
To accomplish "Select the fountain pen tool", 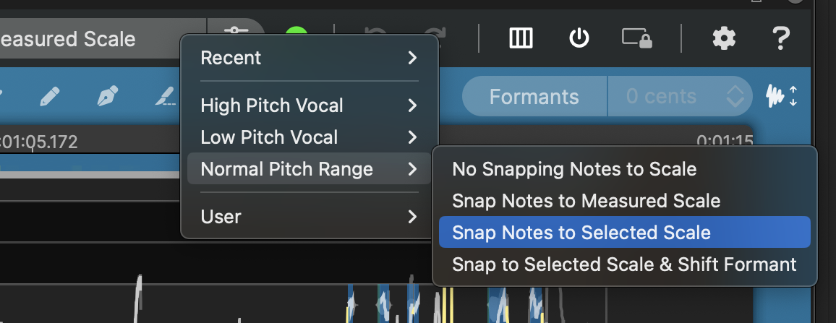I will 108,96.
